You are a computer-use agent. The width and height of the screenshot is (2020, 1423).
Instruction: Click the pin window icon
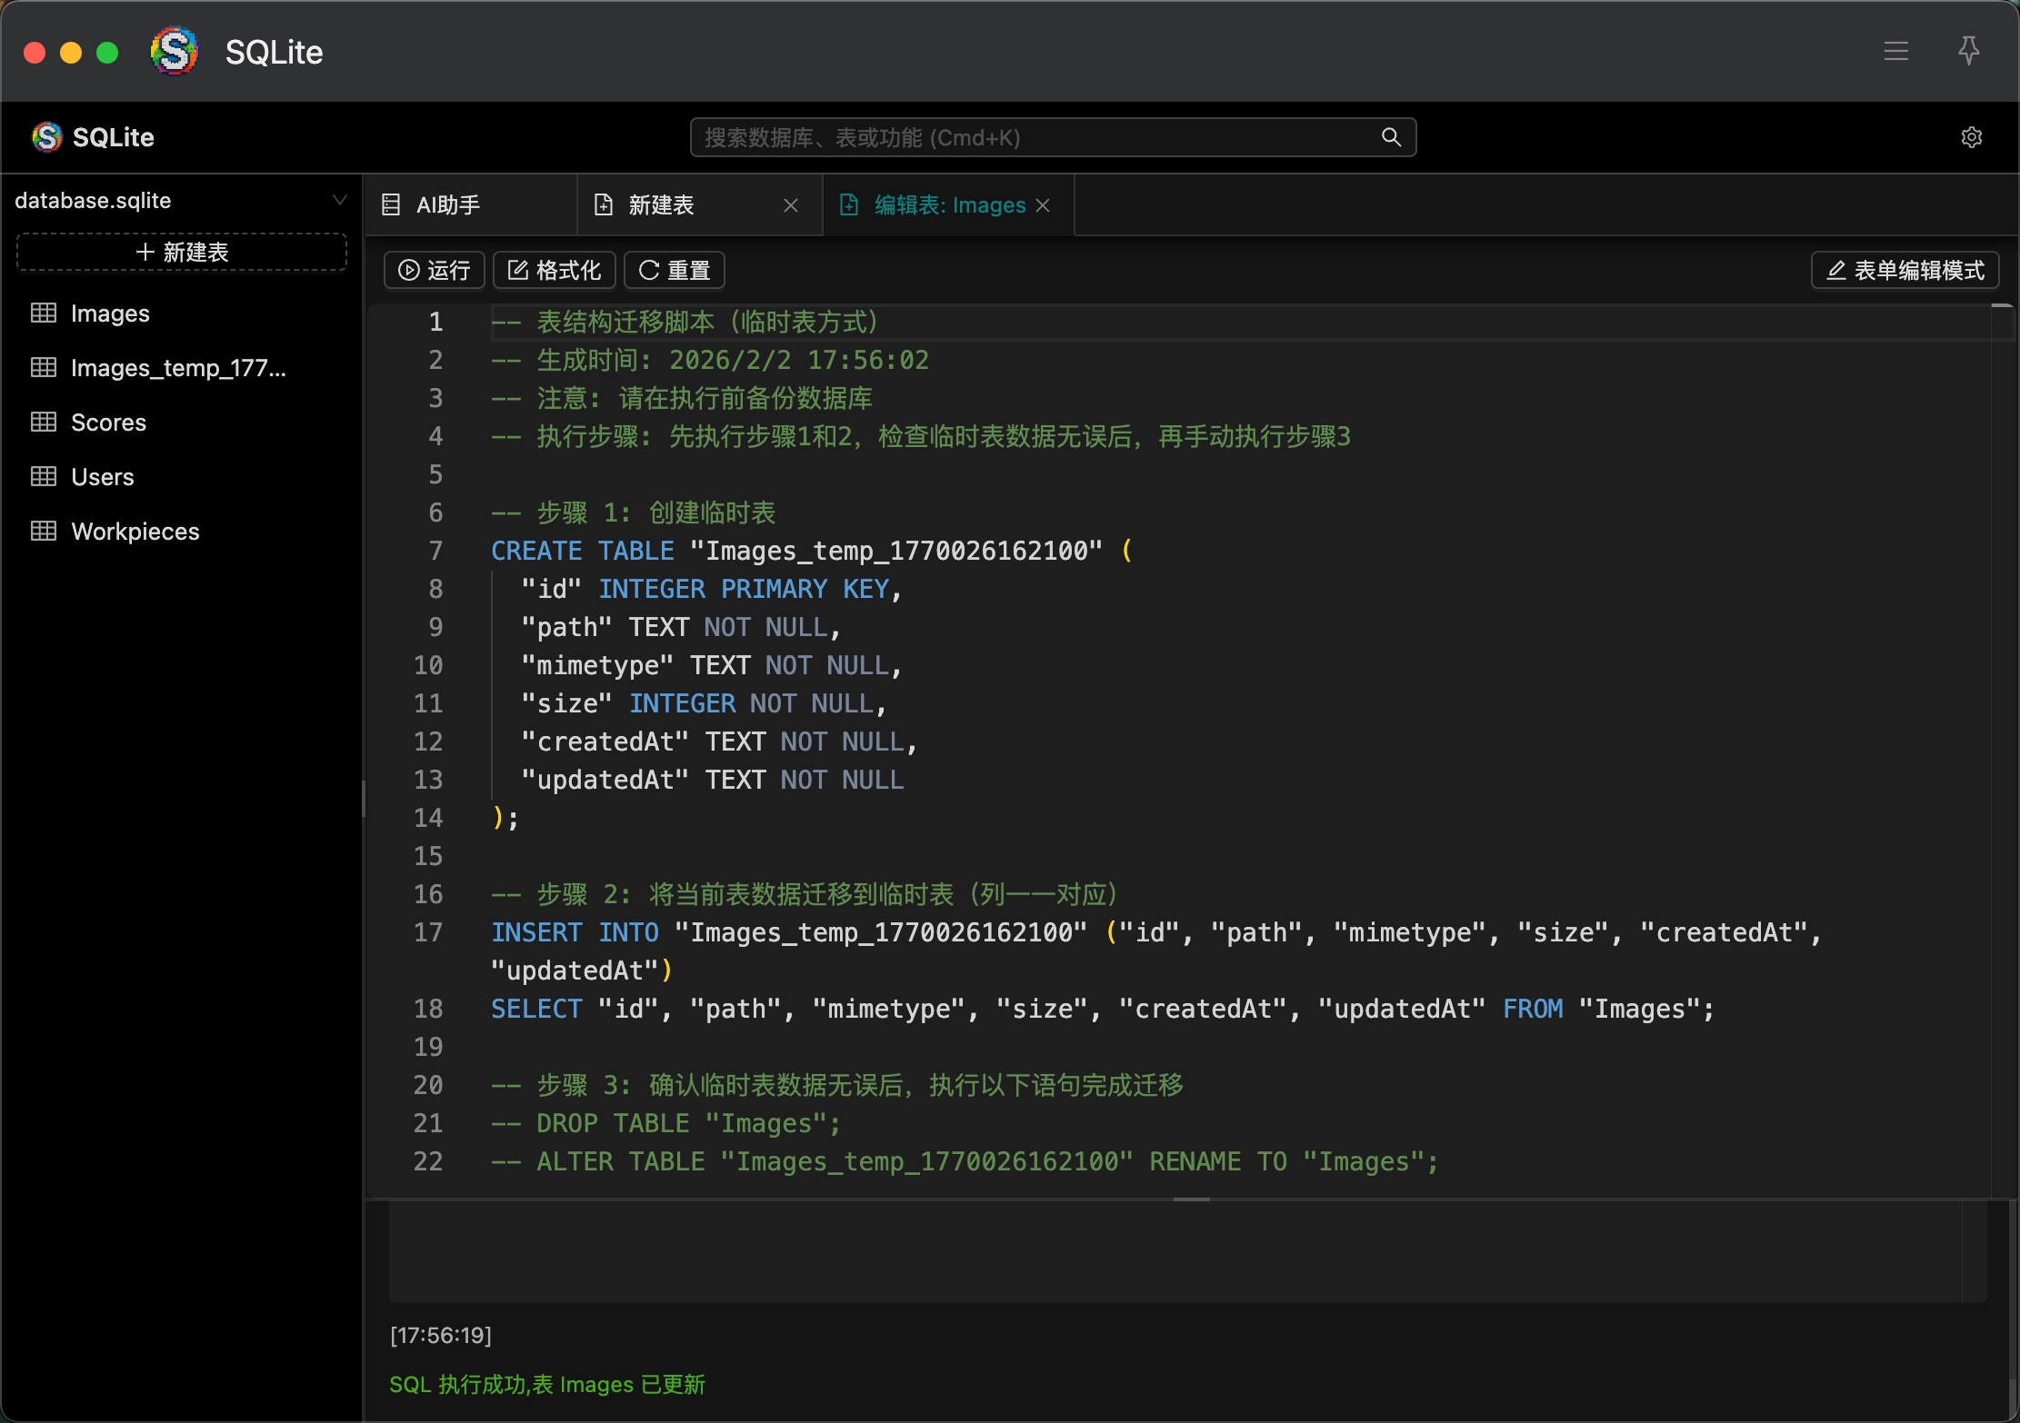[1968, 51]
